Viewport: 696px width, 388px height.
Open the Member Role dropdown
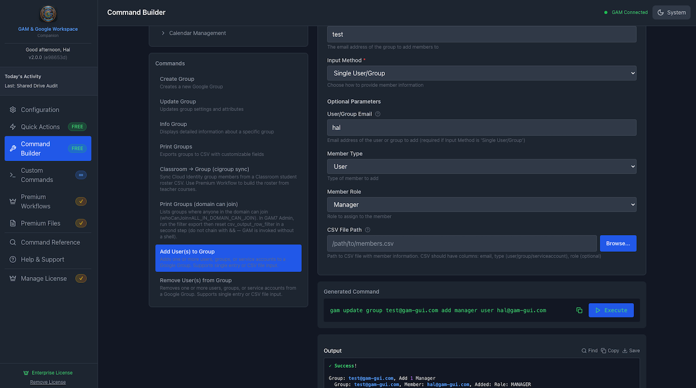482,205
